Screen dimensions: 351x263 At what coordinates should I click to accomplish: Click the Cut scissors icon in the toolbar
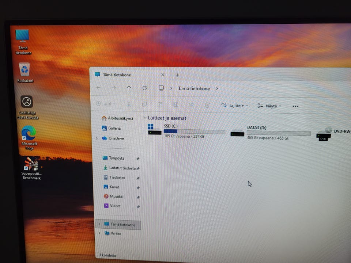click(x=128, y=104)
